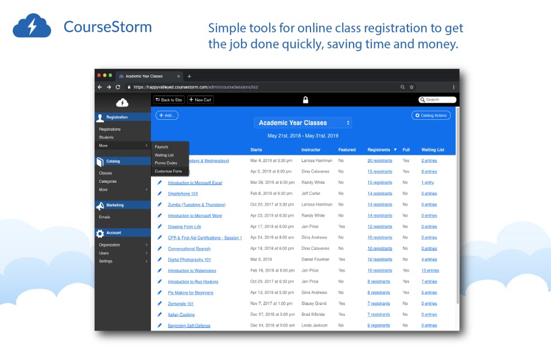This screenshot has width=551, height=361.
Task: Click the browser forward arrow
Action: click(x=109, y=87)
